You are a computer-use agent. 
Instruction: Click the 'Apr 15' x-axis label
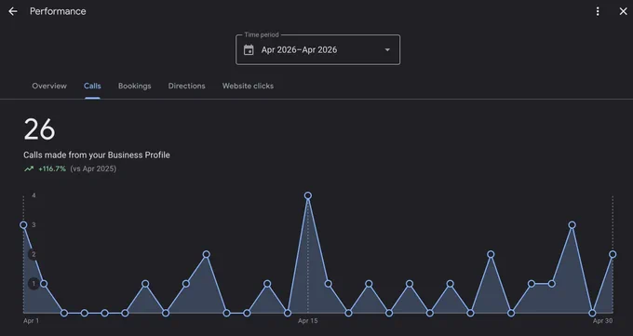[x=307, y=321]
